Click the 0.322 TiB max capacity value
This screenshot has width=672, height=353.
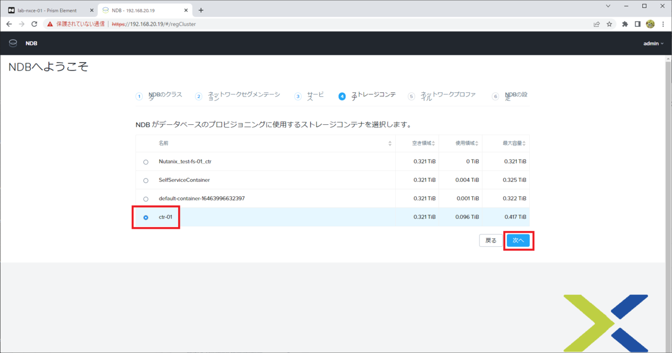point(515,199)
